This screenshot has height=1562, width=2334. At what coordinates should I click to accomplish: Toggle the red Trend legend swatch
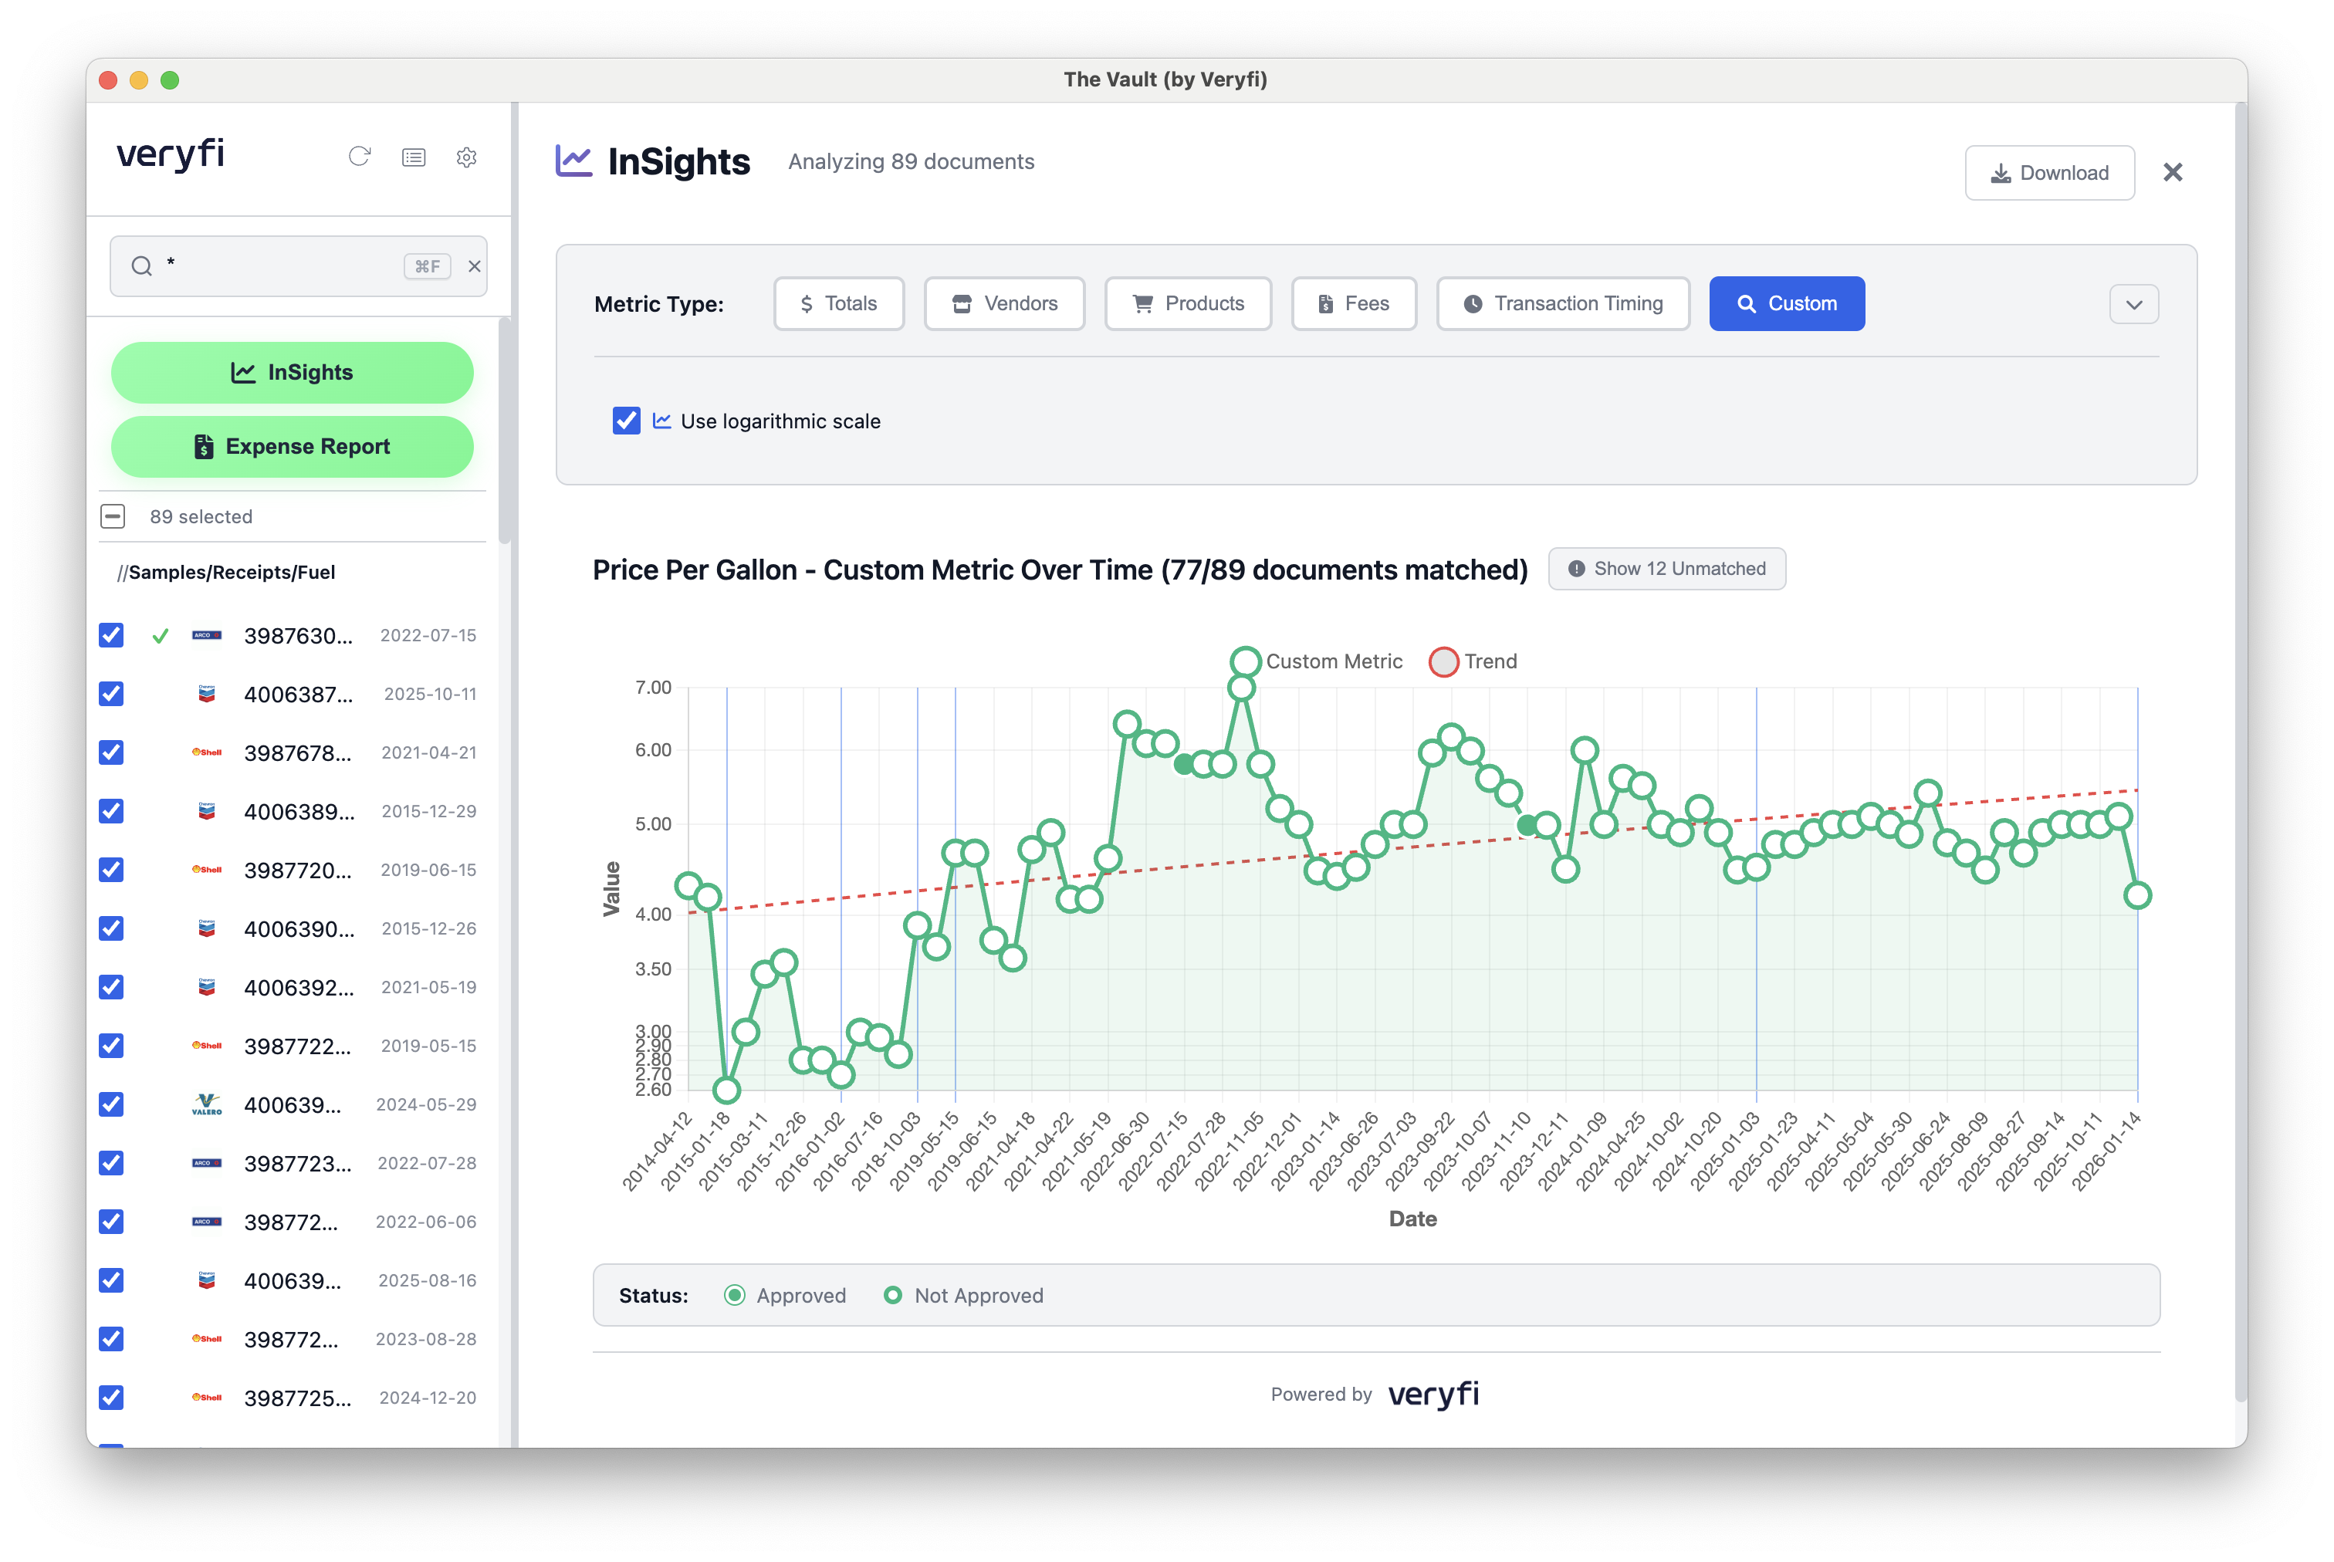click(1443, 661)
